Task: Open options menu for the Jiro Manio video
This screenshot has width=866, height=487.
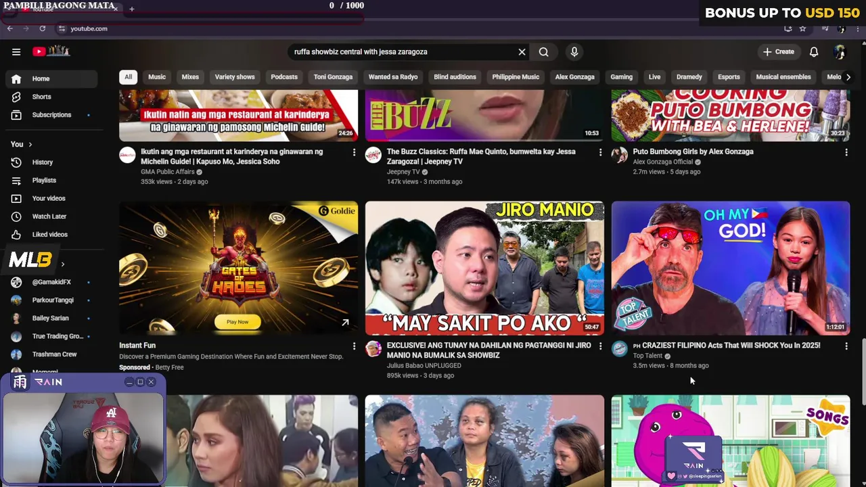Action: (600, 346)
